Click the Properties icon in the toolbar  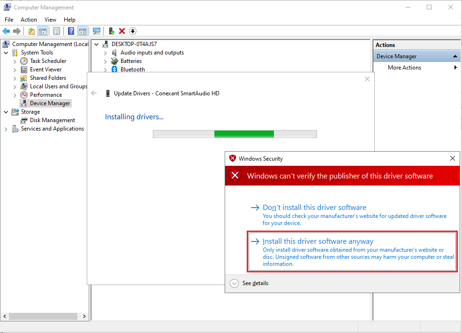[56, 31]
